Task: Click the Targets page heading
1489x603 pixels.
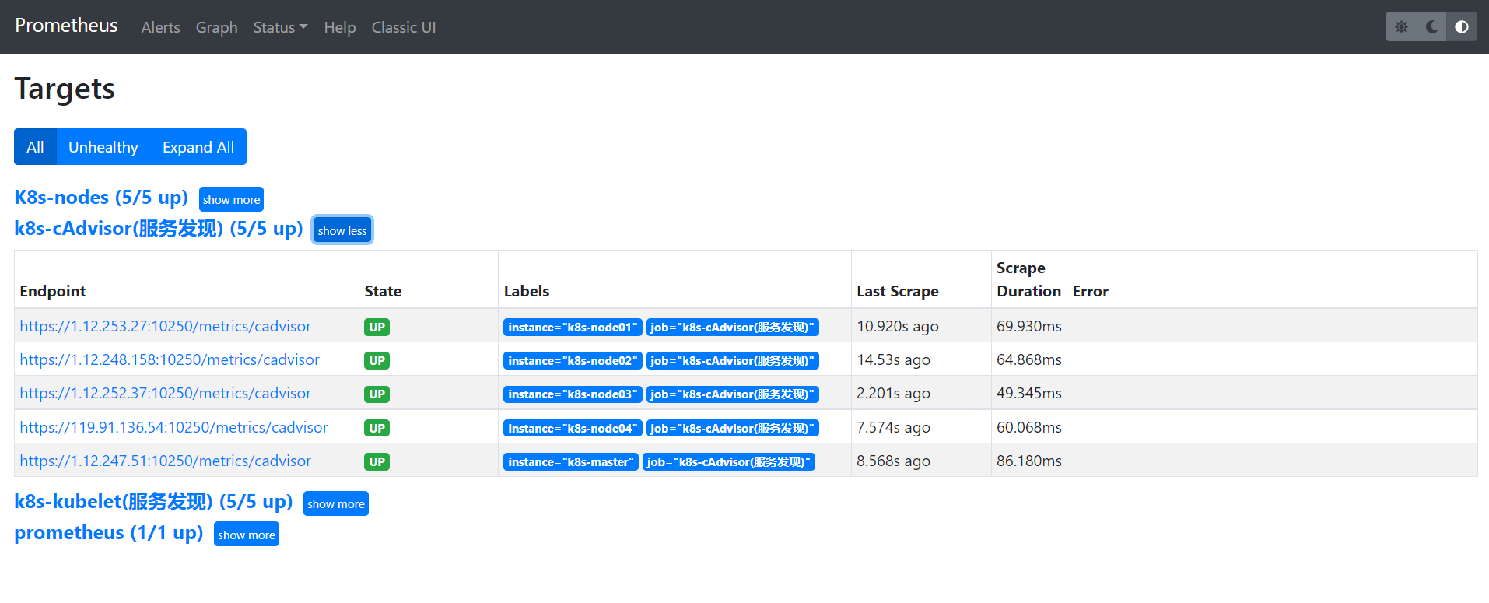Action: click(x=65, y=89)
